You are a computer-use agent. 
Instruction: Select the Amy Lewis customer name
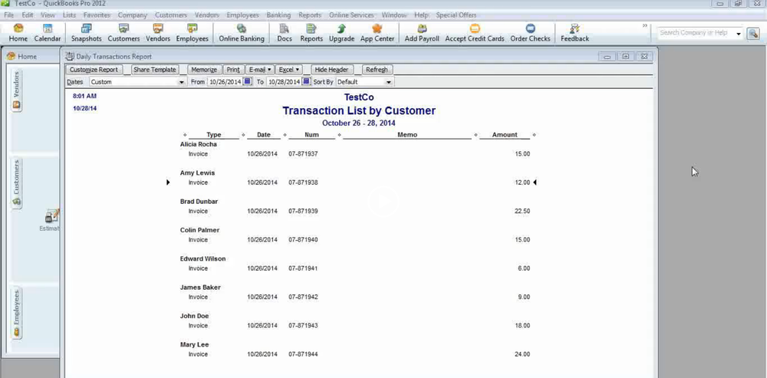(x=197, y=173)
